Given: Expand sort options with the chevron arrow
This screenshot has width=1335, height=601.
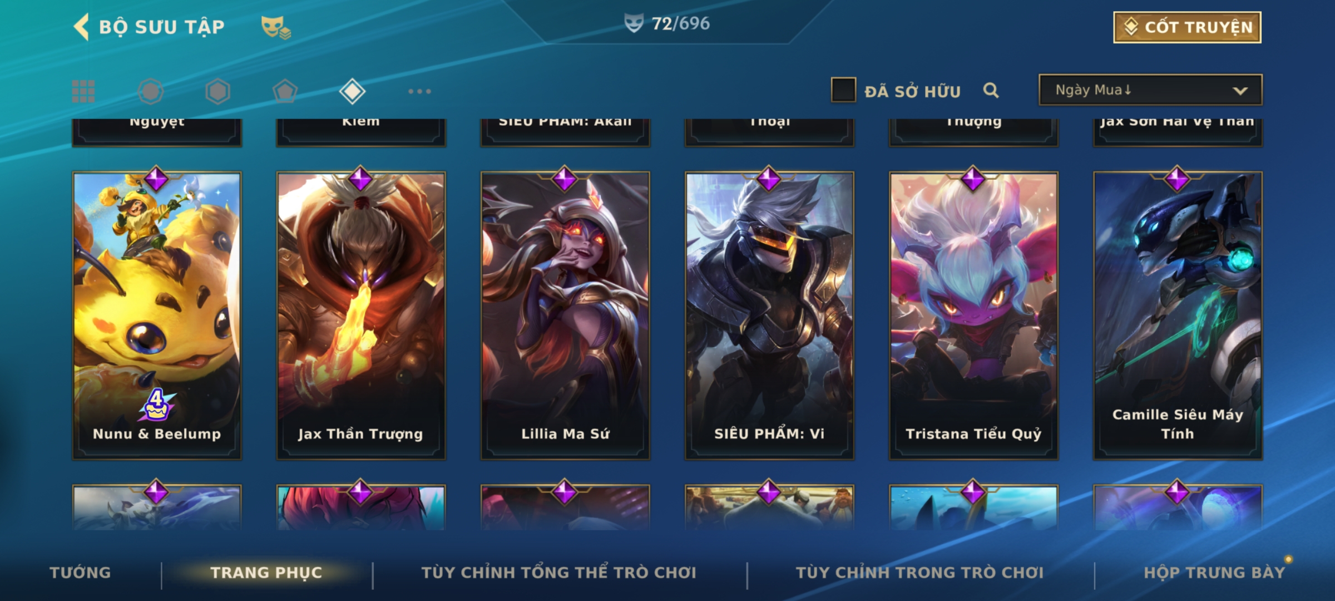Looking at the screenshot, I should pos(1240,91).
